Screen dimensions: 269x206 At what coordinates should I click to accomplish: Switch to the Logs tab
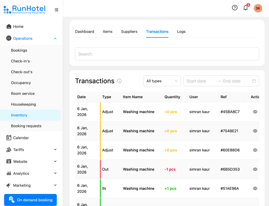coord(181,32)
